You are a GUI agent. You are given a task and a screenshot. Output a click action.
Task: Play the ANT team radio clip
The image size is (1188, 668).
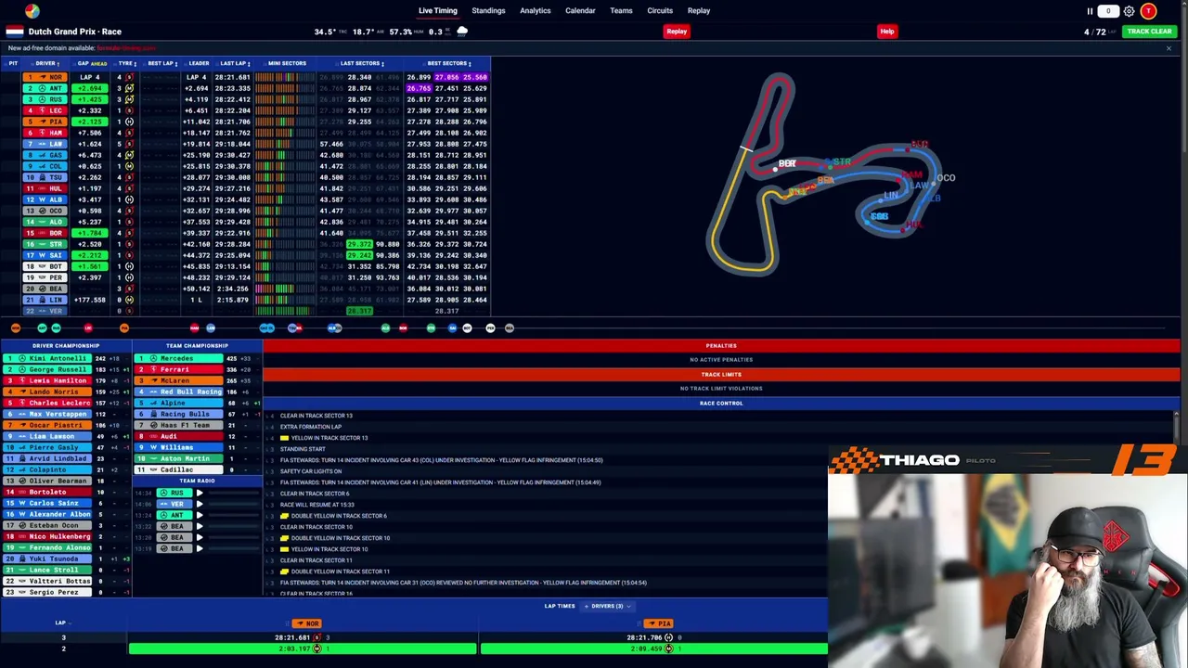click(x=200, y=515)
